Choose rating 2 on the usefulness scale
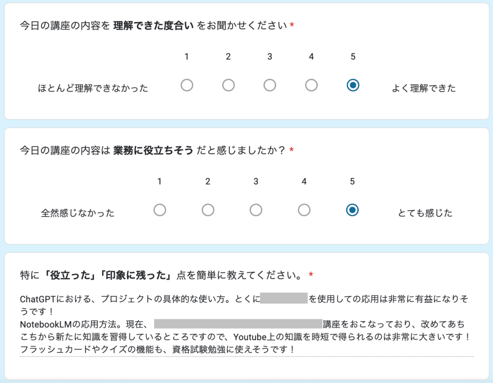Screen dimensions: 493x383 coord(208,210)
